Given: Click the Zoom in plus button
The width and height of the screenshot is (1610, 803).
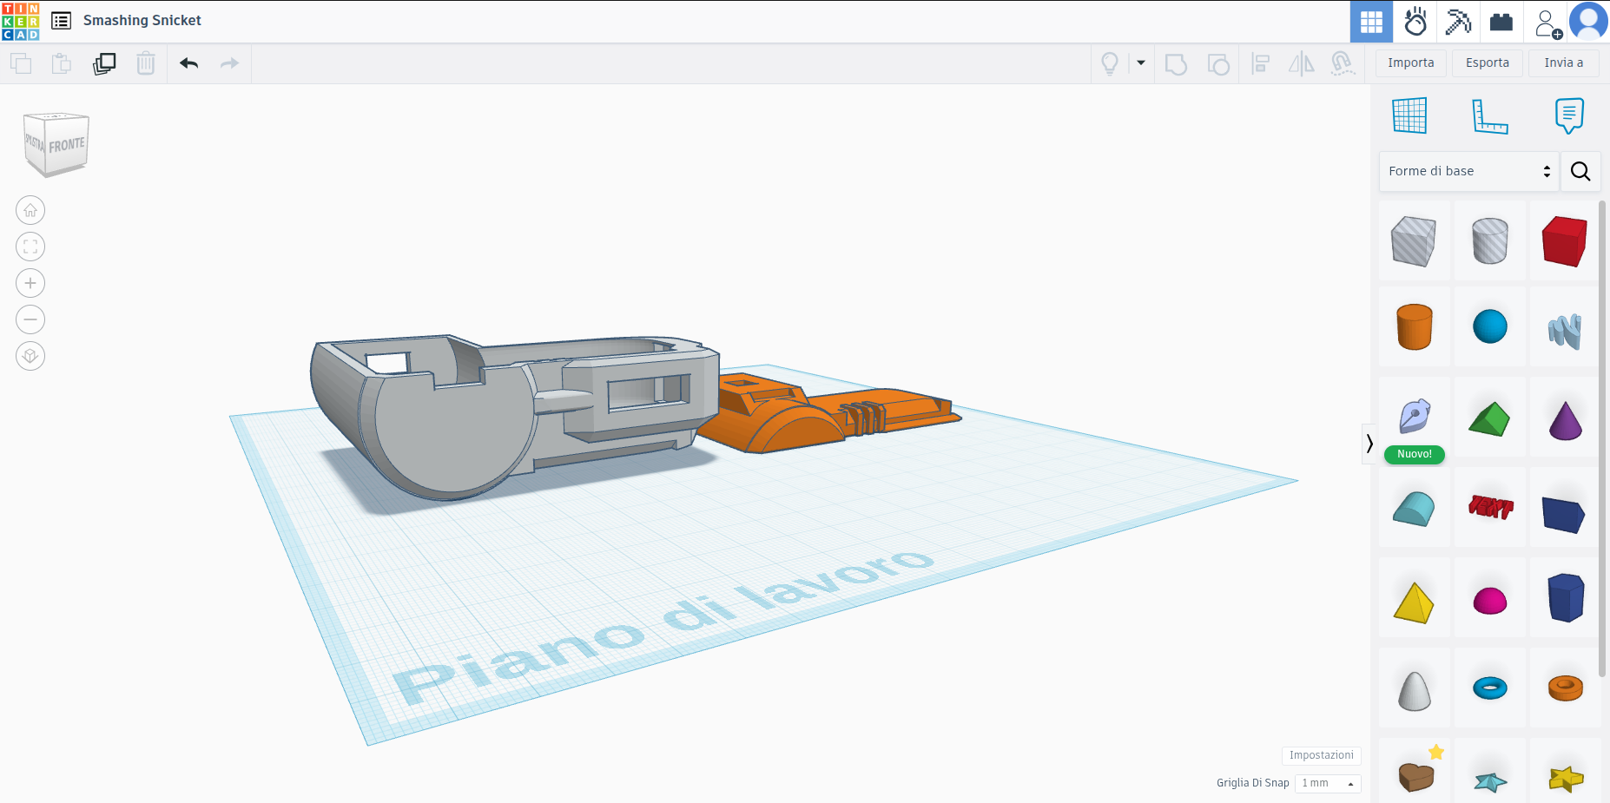Looking at the screenshot, I should (30, 283).
